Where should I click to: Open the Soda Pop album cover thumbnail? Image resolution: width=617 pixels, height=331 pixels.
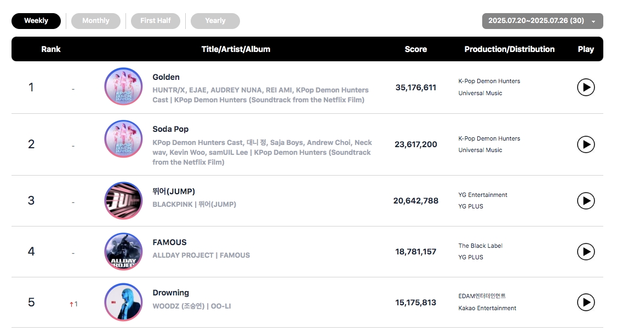123,139
